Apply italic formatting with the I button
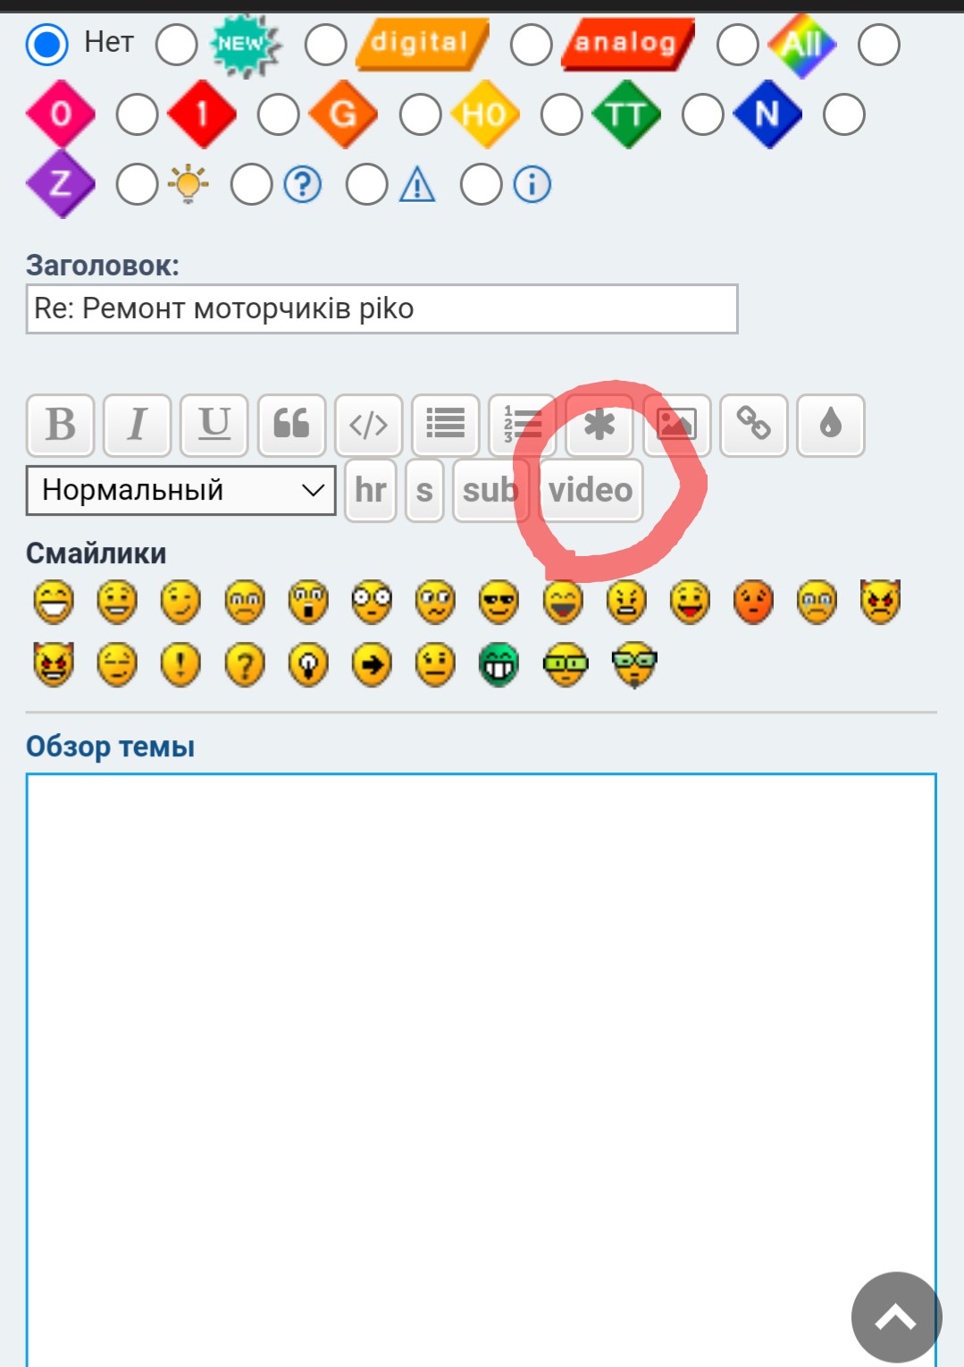 point(137,425)
